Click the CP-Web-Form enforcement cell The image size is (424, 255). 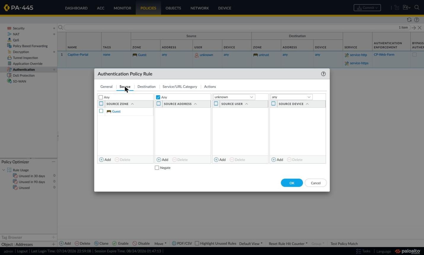[x=384, y=55]
